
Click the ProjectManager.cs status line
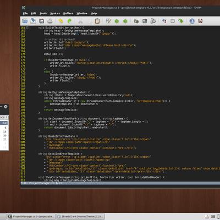pos(120,183)
